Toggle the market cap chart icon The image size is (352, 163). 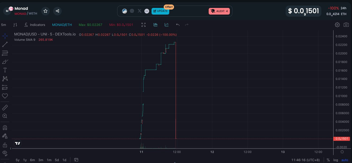[x=167, y=25]
